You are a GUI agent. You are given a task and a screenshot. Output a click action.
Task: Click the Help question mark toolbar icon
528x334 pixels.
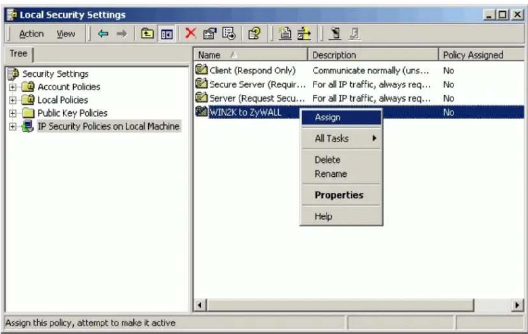pyautogui.click(x=254, y=34)
